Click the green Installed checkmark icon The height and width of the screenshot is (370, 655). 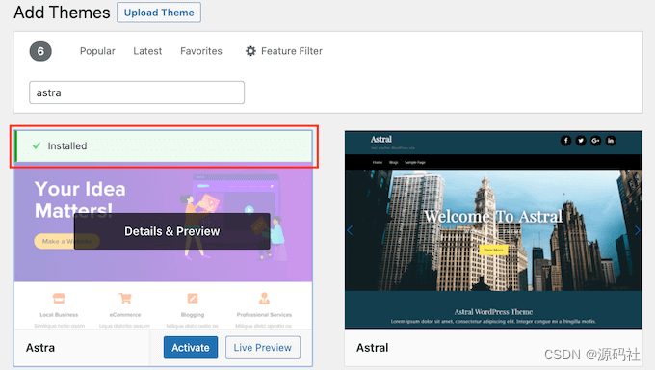click(x=37, y=145)
